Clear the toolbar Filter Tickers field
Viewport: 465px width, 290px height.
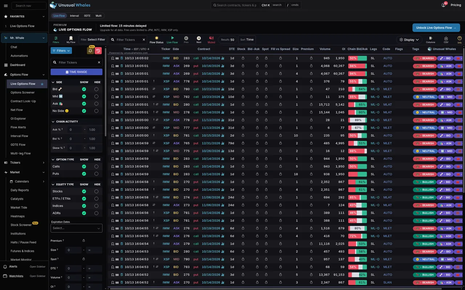pos(144,40)
